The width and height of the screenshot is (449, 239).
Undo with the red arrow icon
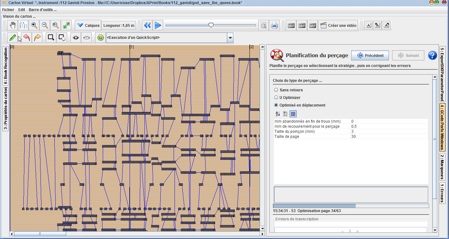tap(27, 38)
